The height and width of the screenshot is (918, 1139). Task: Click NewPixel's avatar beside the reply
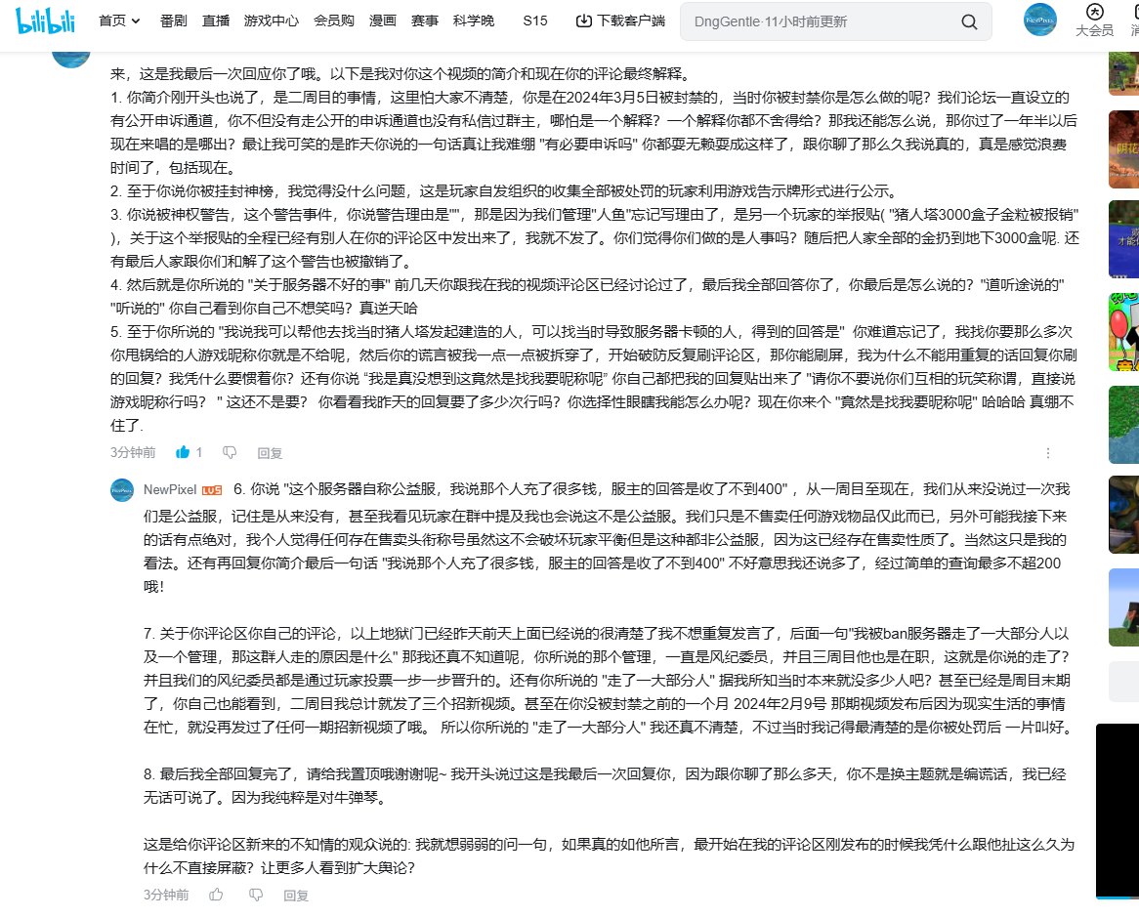pos(121,490)
